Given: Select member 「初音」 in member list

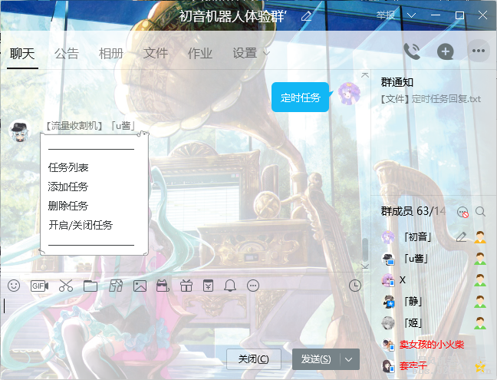Looking at the screenshot, I should (x=433, y=237).
